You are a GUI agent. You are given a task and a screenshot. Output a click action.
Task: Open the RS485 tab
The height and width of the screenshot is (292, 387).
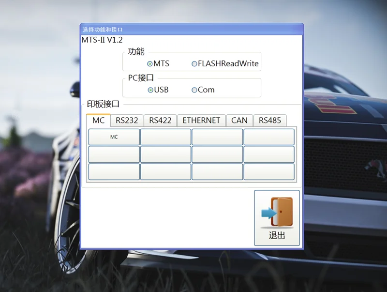tap(270, 121)
